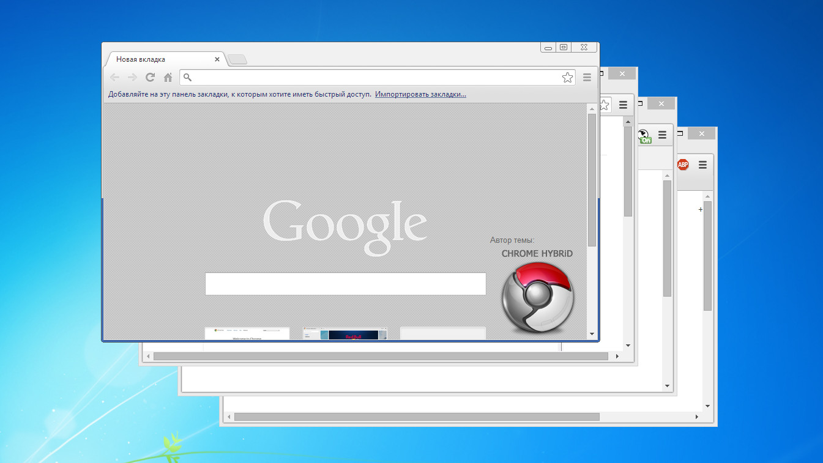Click the front window scroll-up arrow
Image resolution: width=823 pixels, height=463 pixels.
click(592, 108)
